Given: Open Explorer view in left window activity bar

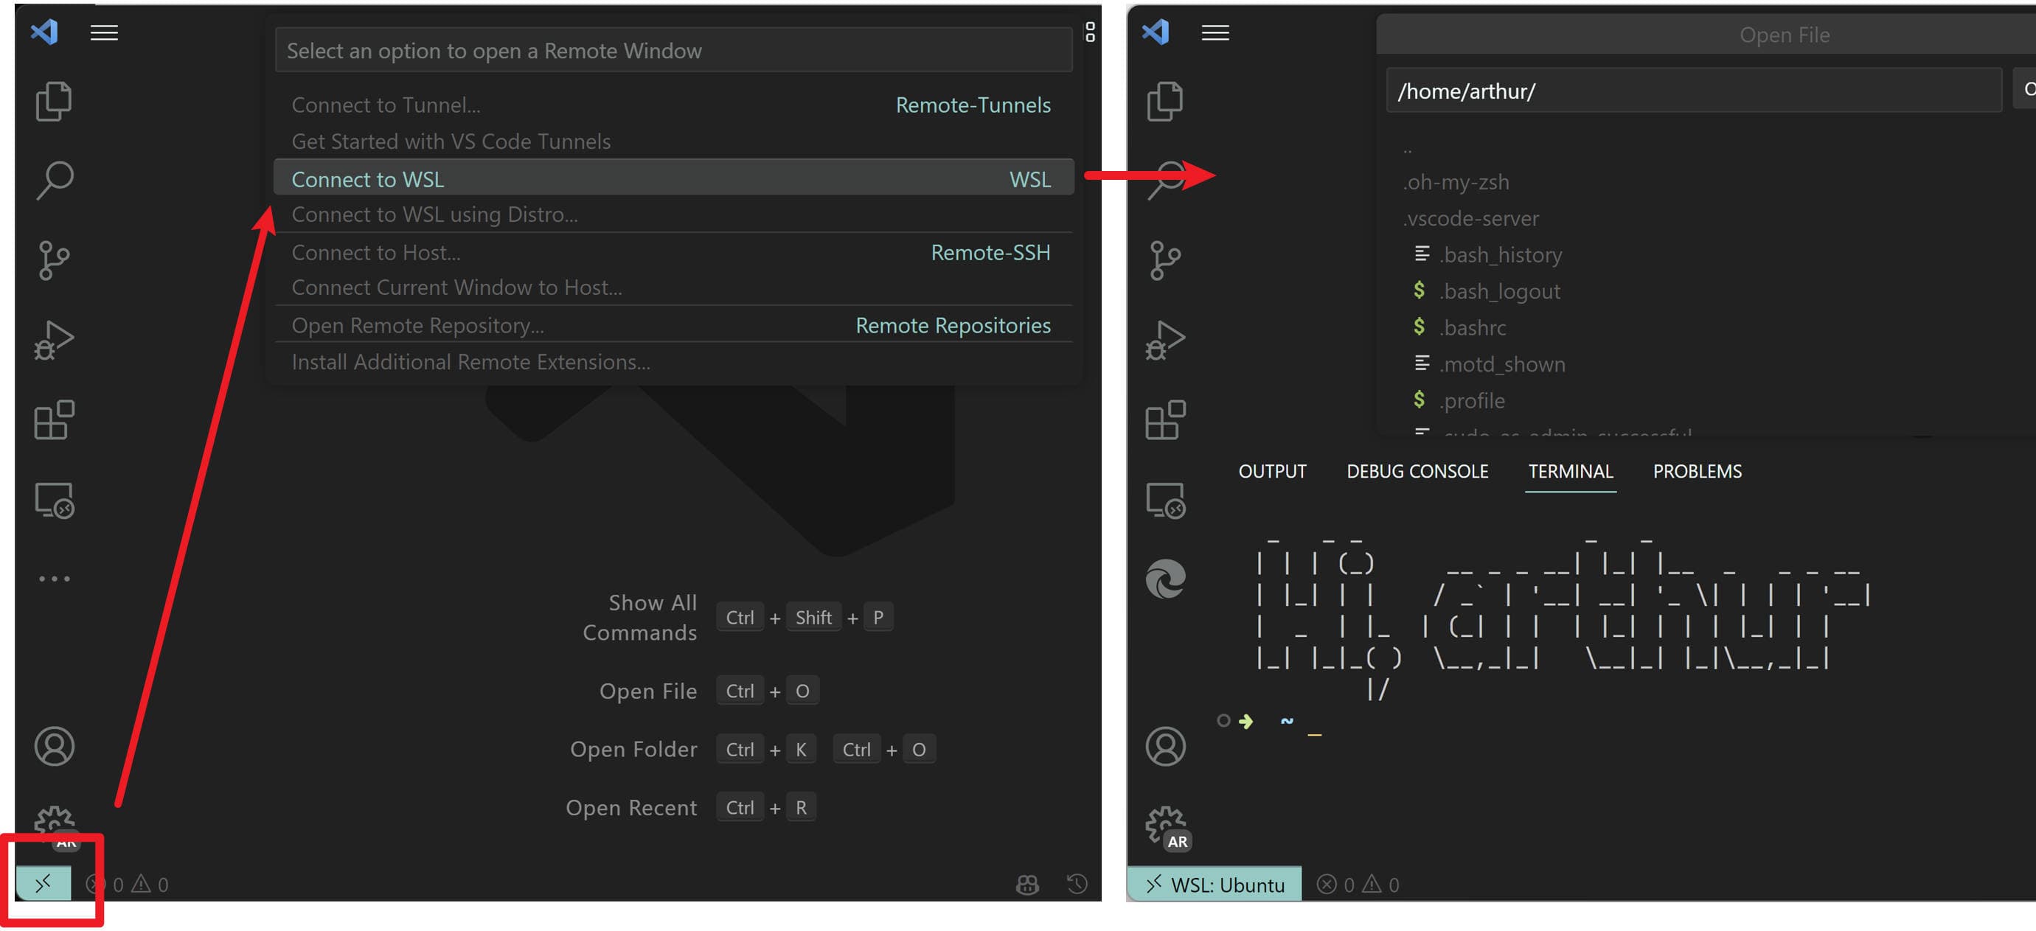Looking at the screenshot, I should pyautogui.click(x=54, y=101).
